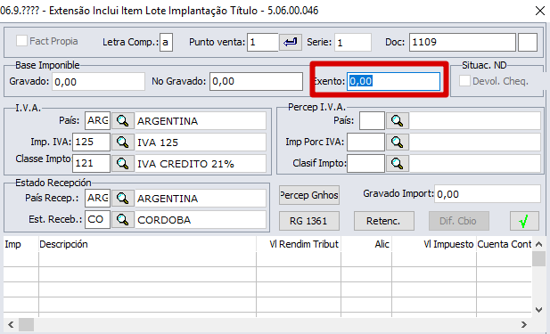Viewport: 550px width, 334px height.
Task: Click the horizontal scroll right arrow
Action: coord(524,325)
